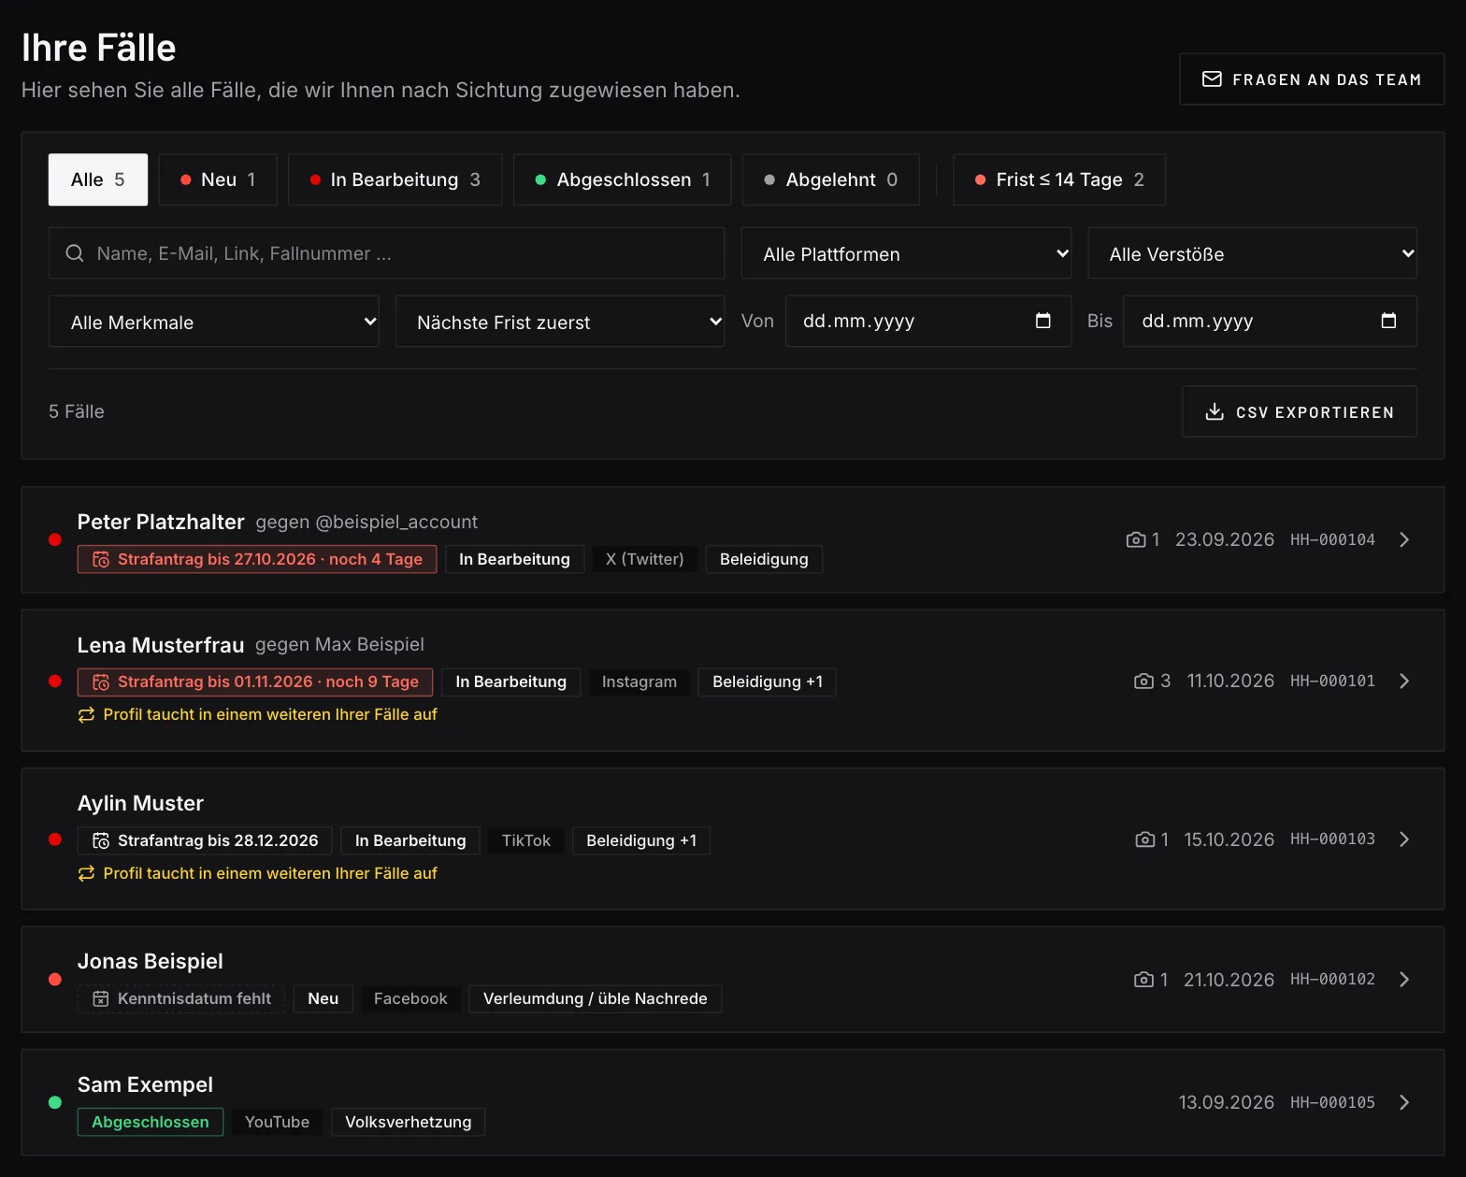This screenshot has height=1177, width=1466.
Task: Click the repeat-profile icon in Aylin Muster's case
Action: (x=86, y=873)
